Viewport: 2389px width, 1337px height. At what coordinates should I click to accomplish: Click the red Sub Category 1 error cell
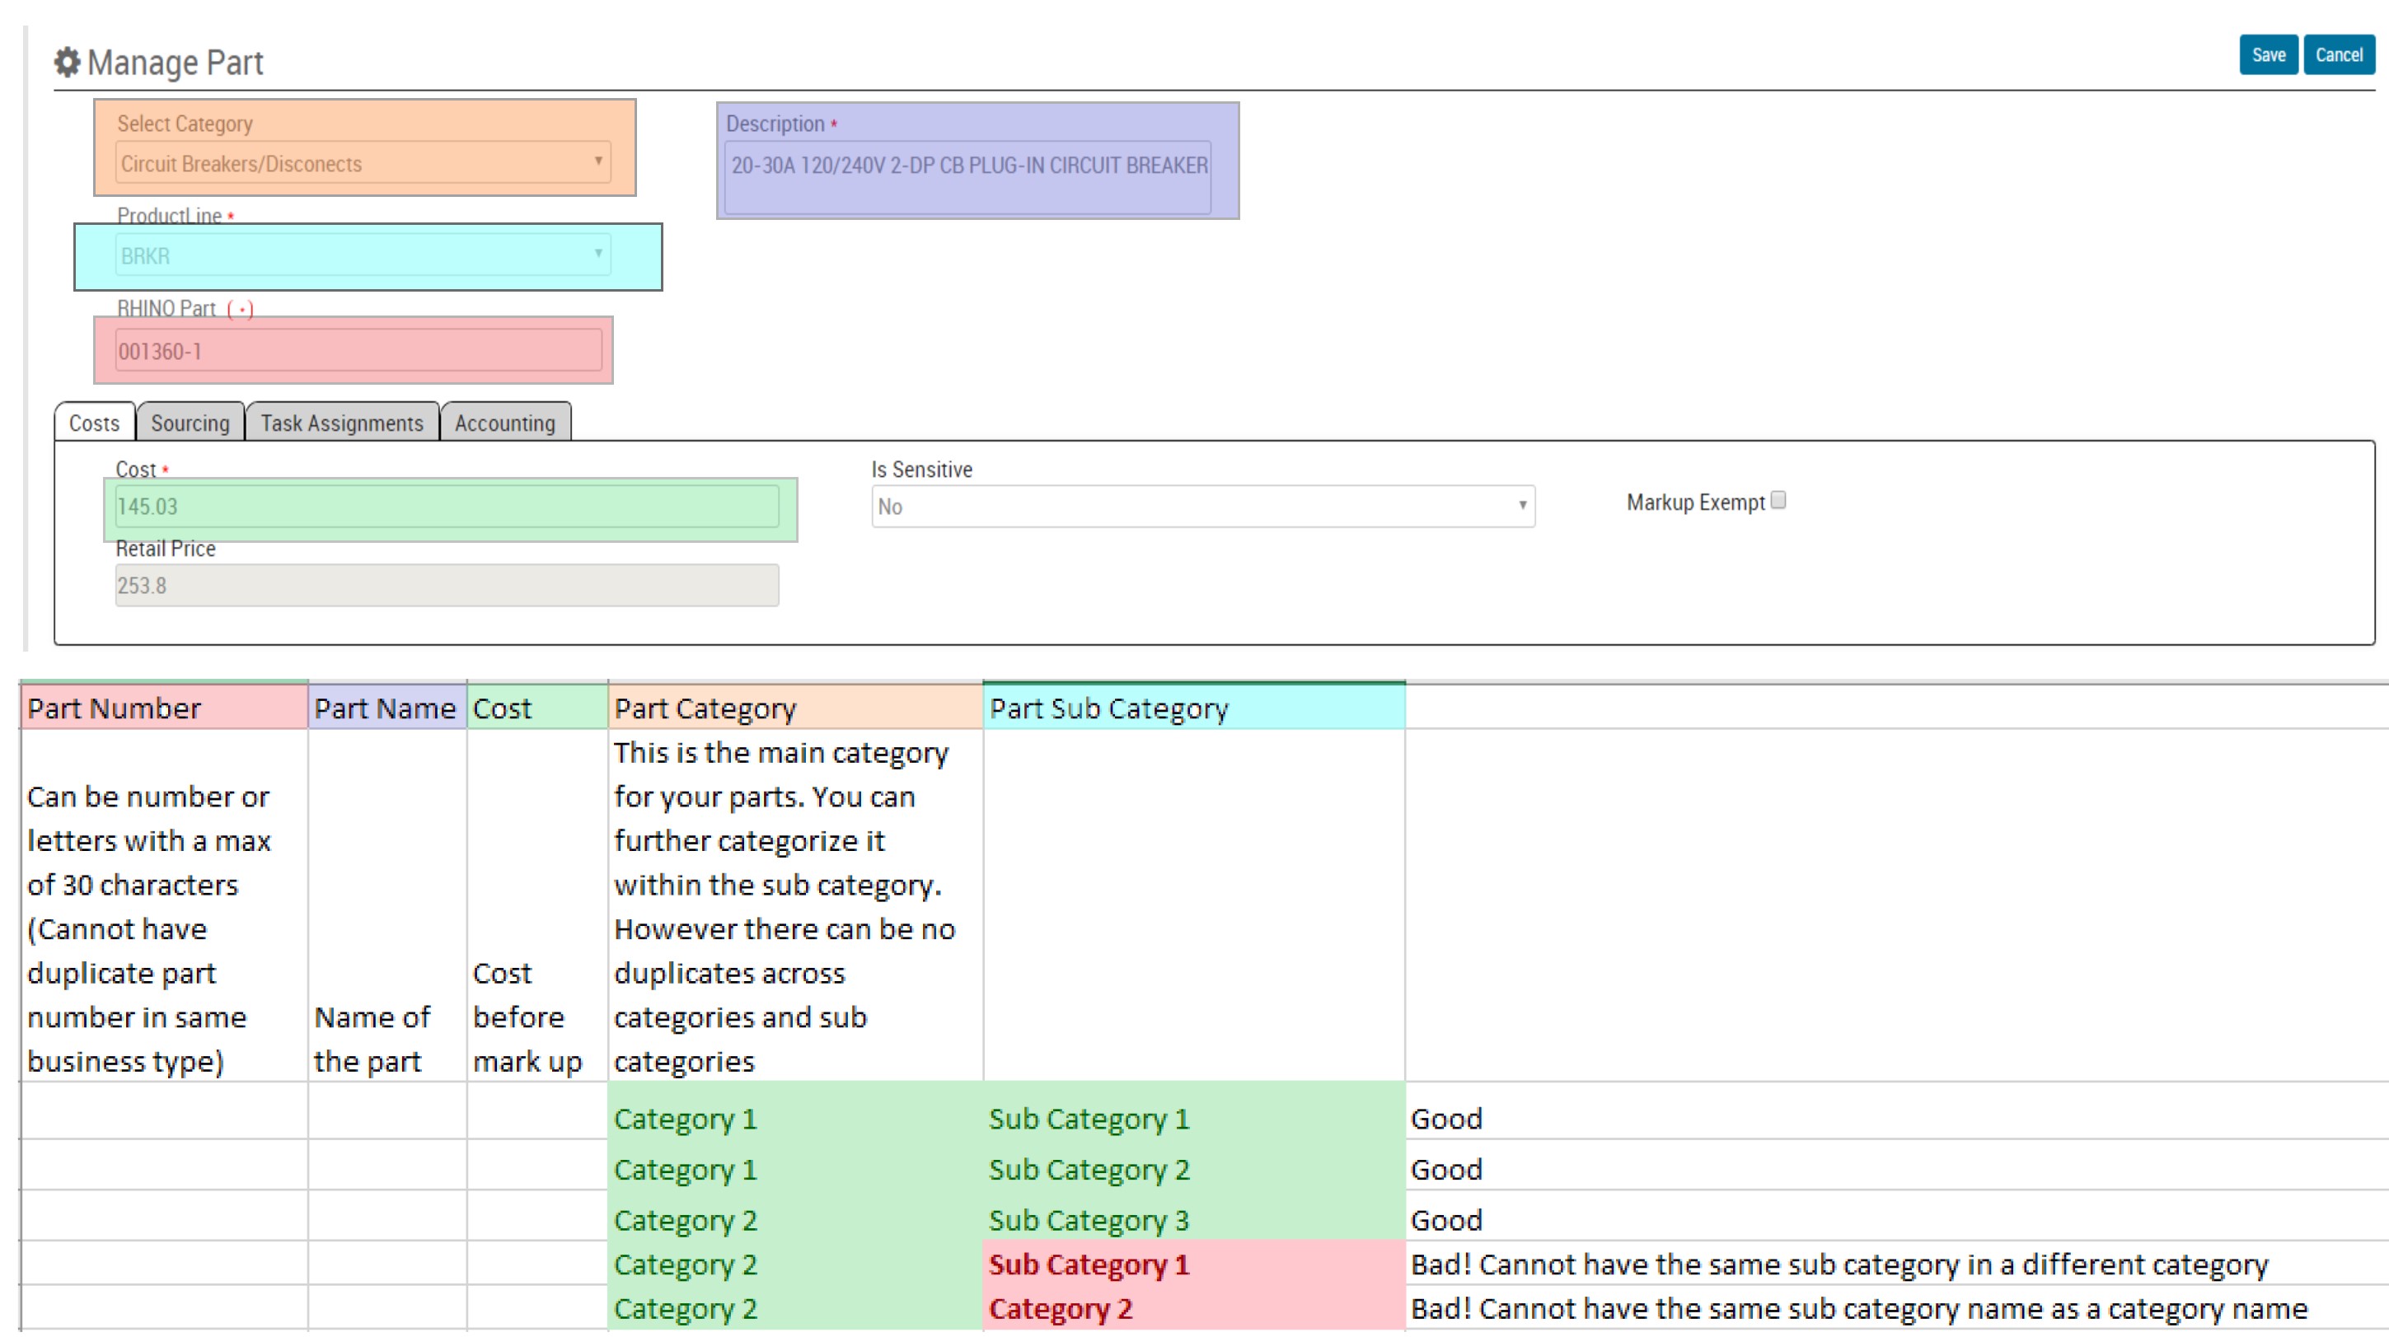point(1089,1264)
